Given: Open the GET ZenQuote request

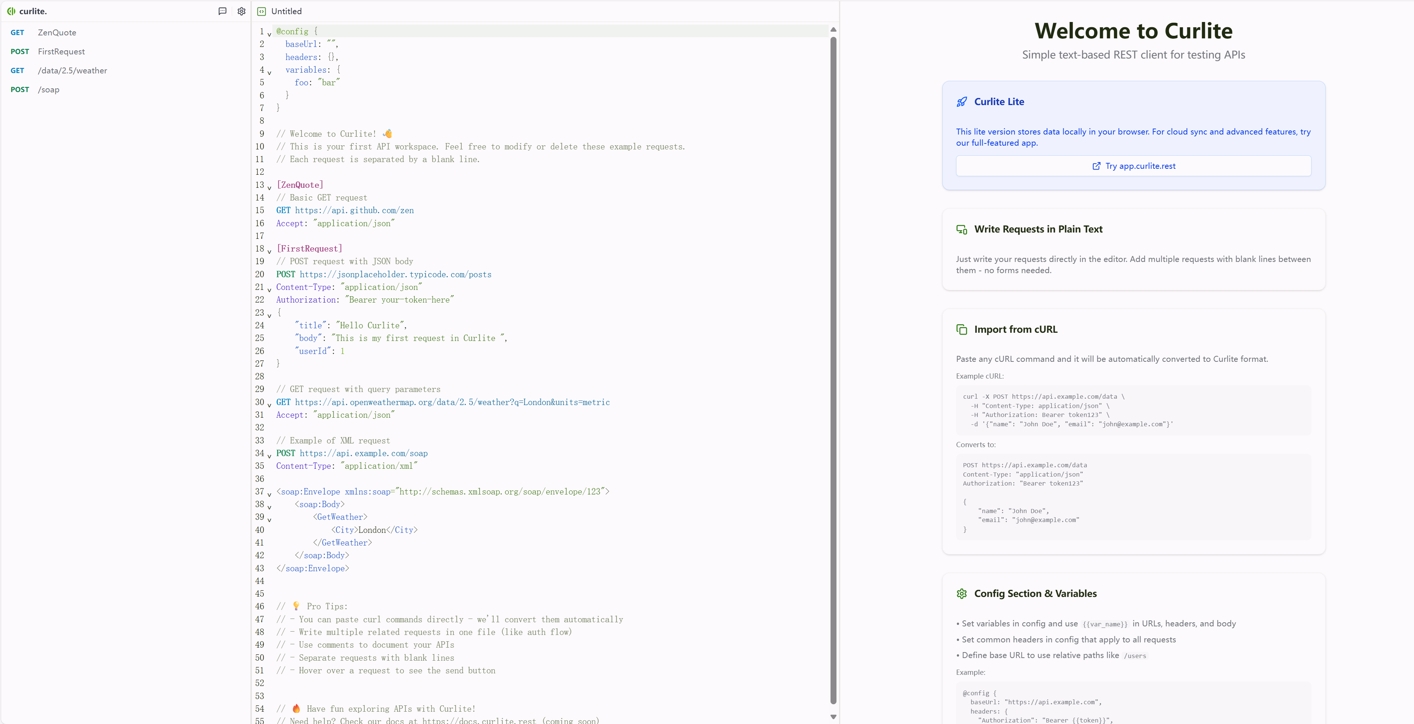Looking at the screenshot, I should click(125, 32).
